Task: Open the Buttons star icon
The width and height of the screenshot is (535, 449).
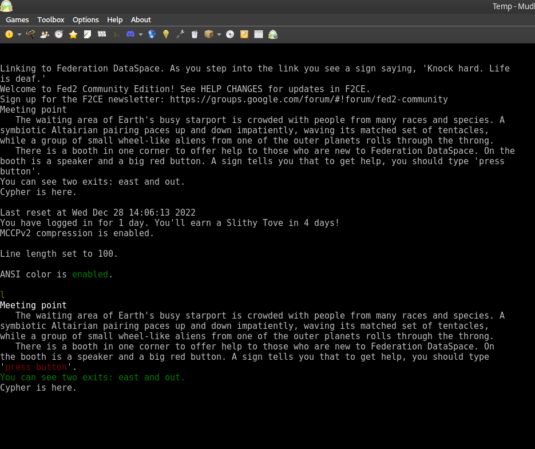Action: point(73,34)
